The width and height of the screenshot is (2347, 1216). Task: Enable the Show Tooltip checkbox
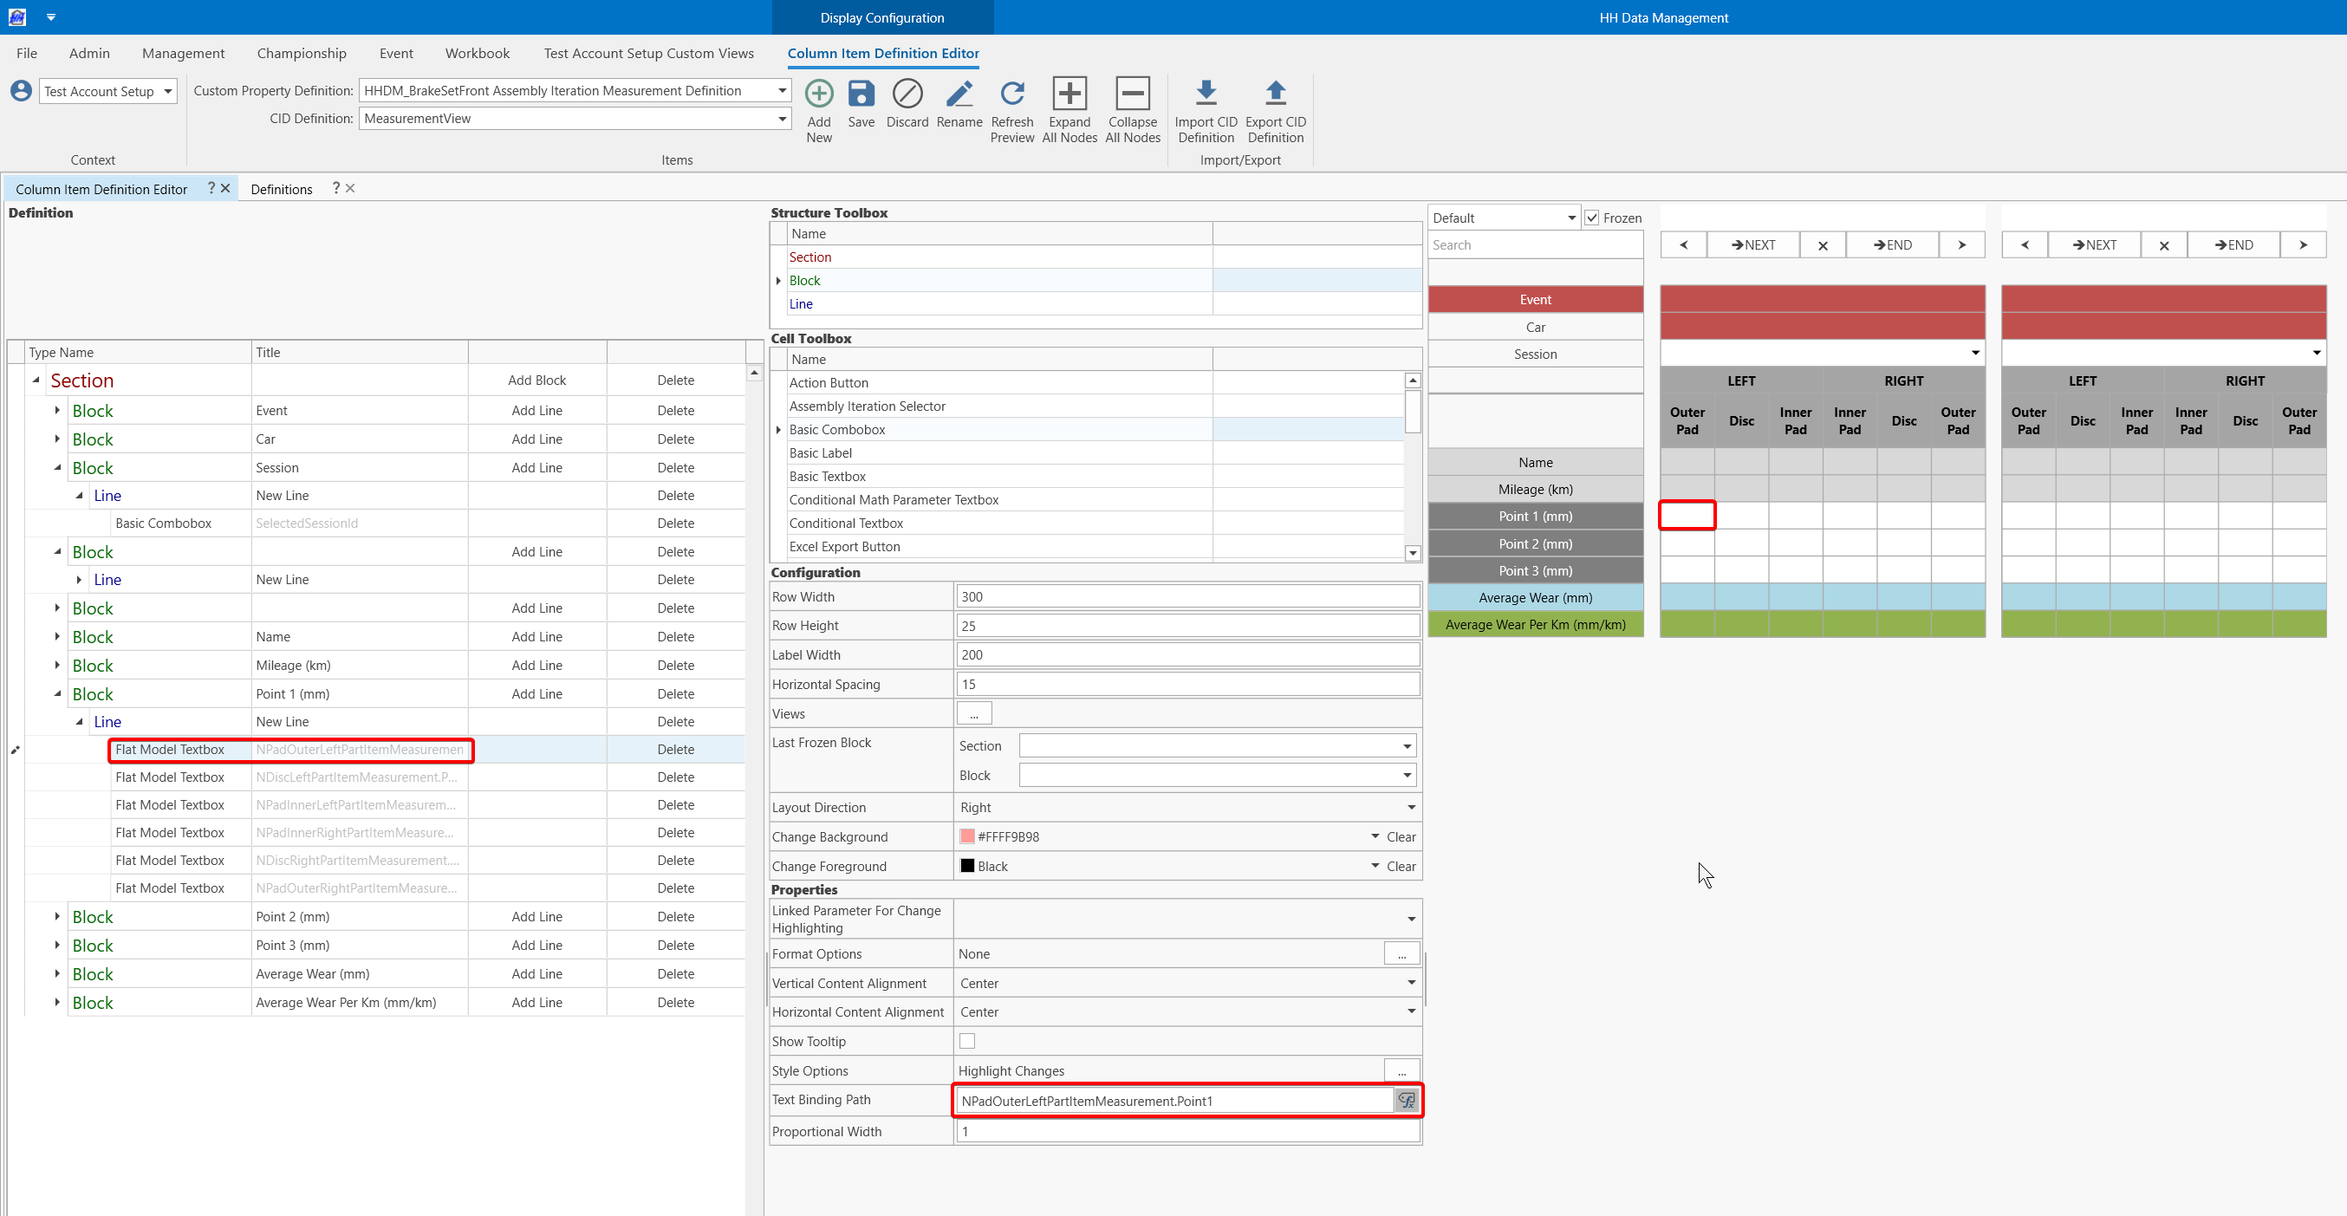[x=966, y=1041]
